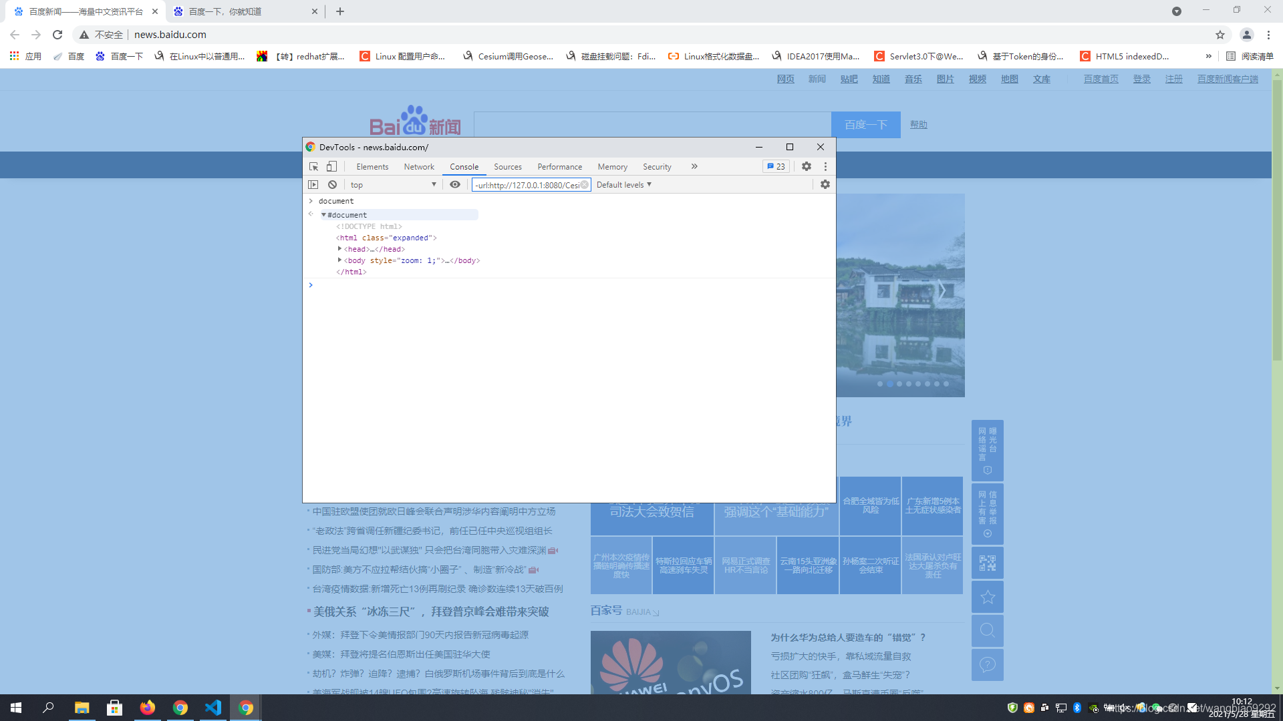Image resolution: width=1283 pixels, height=721 pixels.
Task: Click the Inspect element icon in DevTools
Action: coord(313,166)
